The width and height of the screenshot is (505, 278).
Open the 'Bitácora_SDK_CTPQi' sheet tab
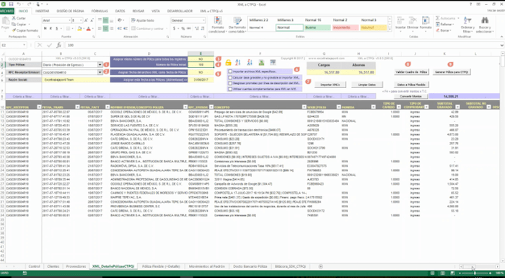291,266
